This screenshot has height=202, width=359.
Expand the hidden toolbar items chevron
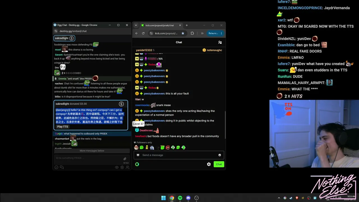pos(202,33)
